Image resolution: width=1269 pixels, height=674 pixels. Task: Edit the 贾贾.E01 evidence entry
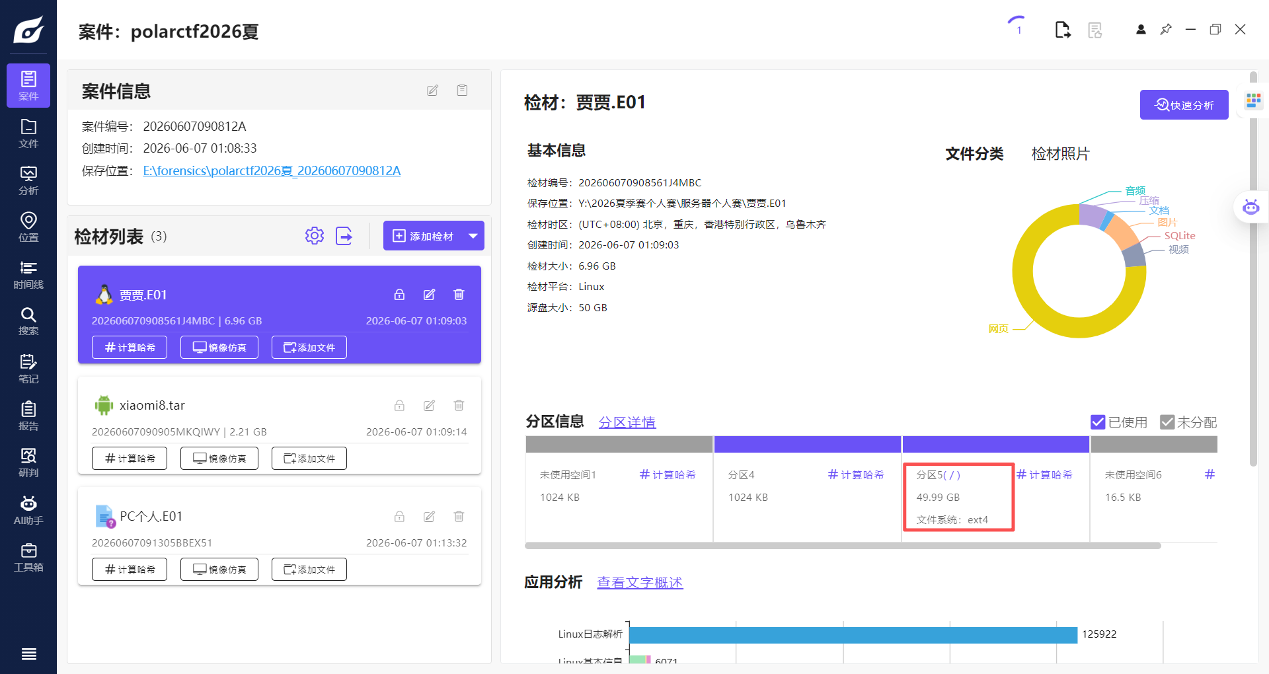click(429, 295)
